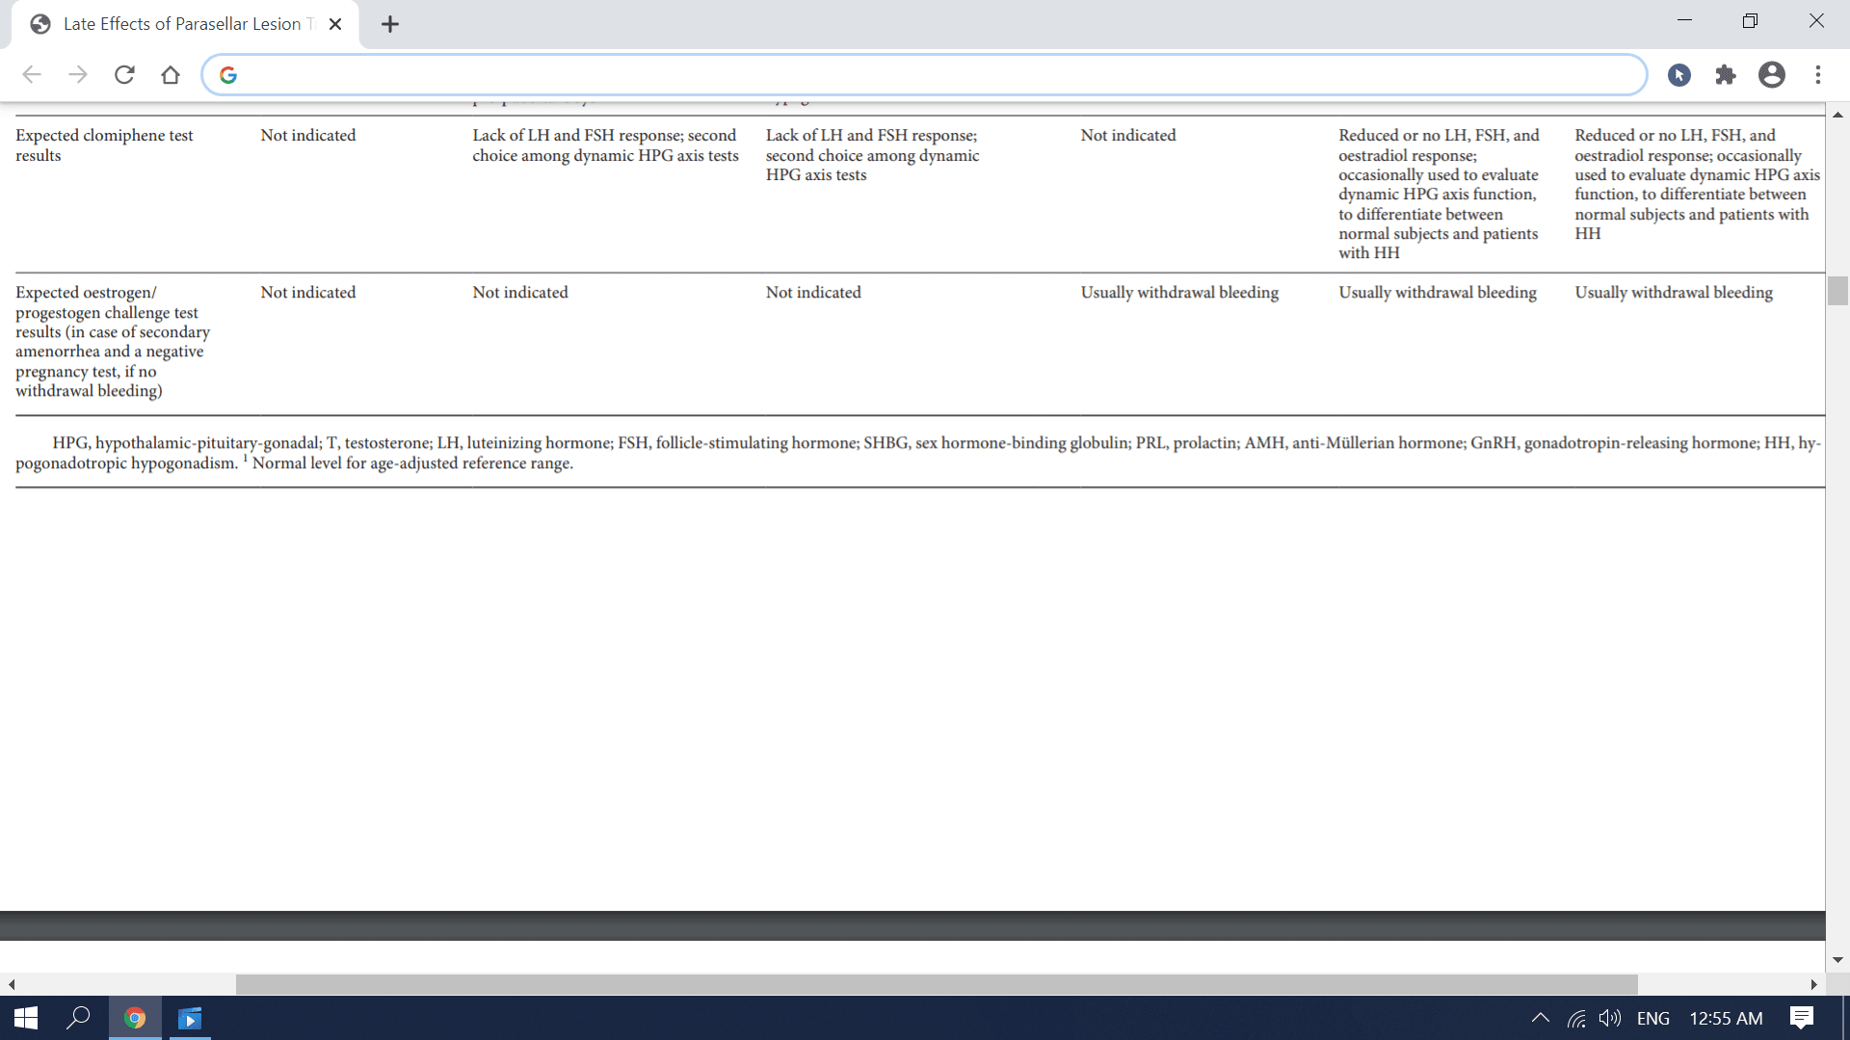The height and width of the screenshot is (1040, 1850).
Task: Click 'Expected clomiphene test results' row header
Action: (104, 145)
